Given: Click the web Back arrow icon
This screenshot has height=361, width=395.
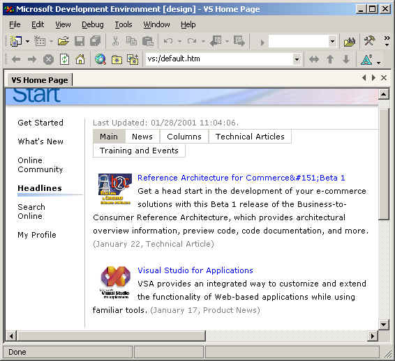Looking at the screenshot, I should click(x=16, y=59).
